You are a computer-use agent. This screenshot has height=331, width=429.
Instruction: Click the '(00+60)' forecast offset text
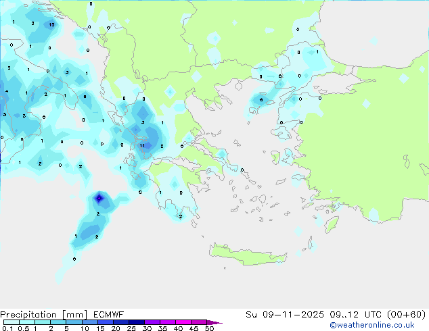pyautogui.click(x=407, y=315)
